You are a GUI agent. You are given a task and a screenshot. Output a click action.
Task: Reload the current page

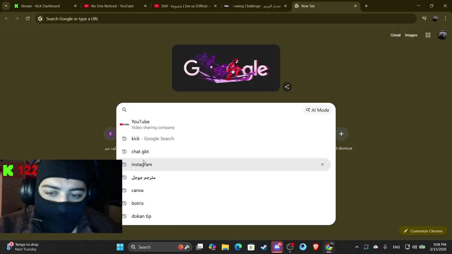(x=28, y=19)
